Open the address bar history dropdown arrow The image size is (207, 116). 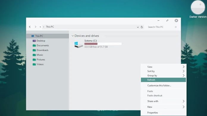138,27
